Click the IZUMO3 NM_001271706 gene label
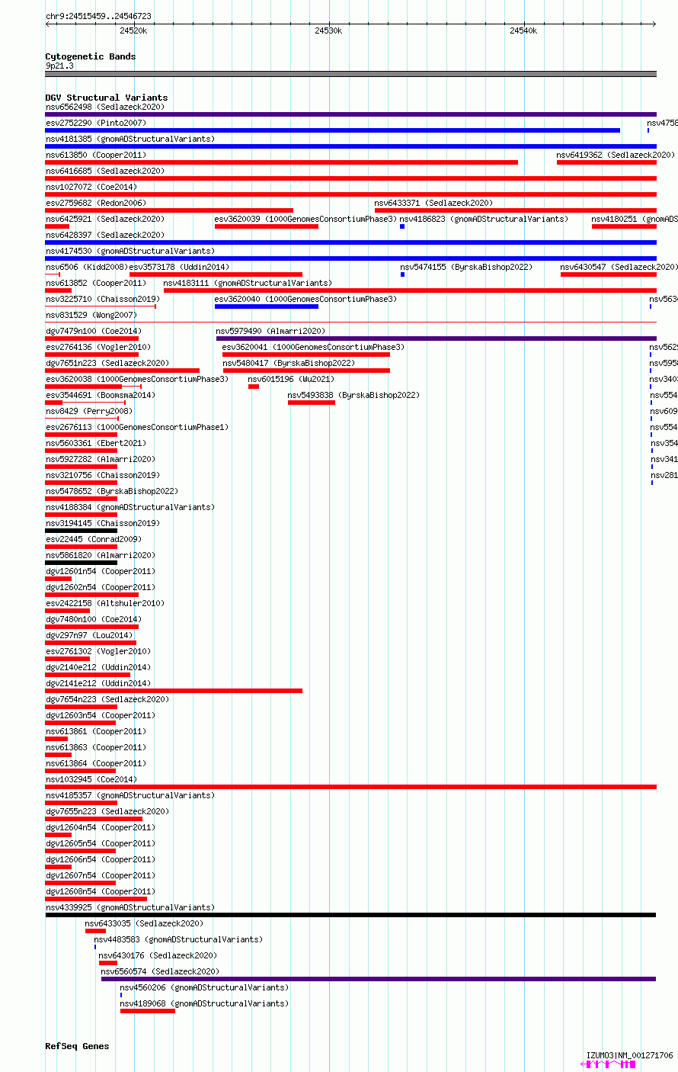The width and height of the screenshot is (678, 1072). [630, 1056]
